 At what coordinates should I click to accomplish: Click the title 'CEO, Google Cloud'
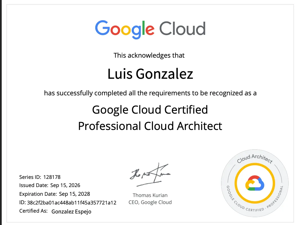coord(150,202)
